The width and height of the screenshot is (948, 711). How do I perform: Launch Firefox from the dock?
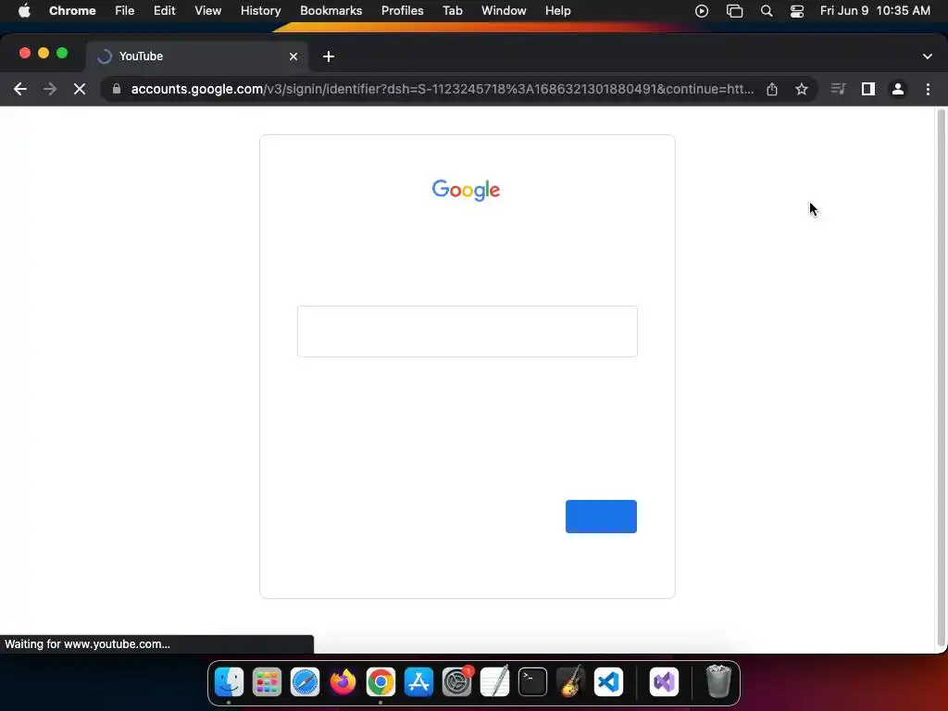343,682
